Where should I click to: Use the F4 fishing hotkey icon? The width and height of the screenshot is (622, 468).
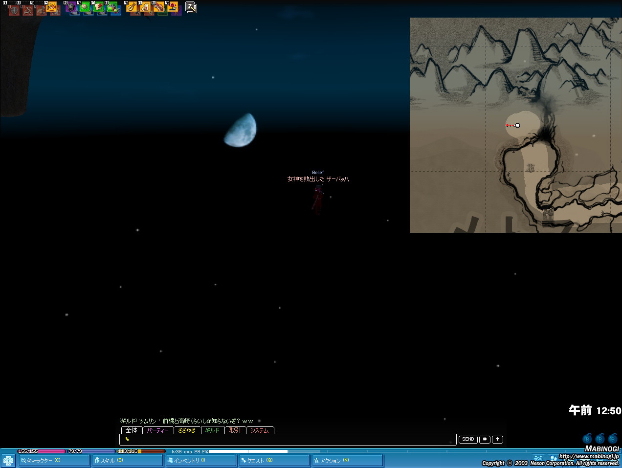pos(52,7)
